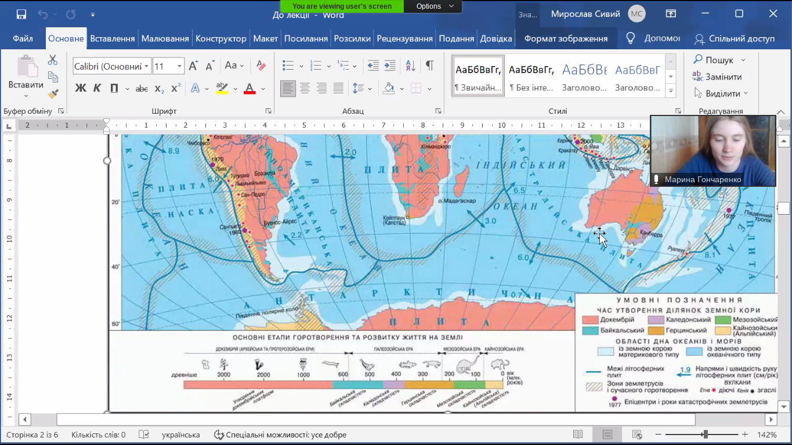Open numbered list dropdown arrow

(328, 66)
